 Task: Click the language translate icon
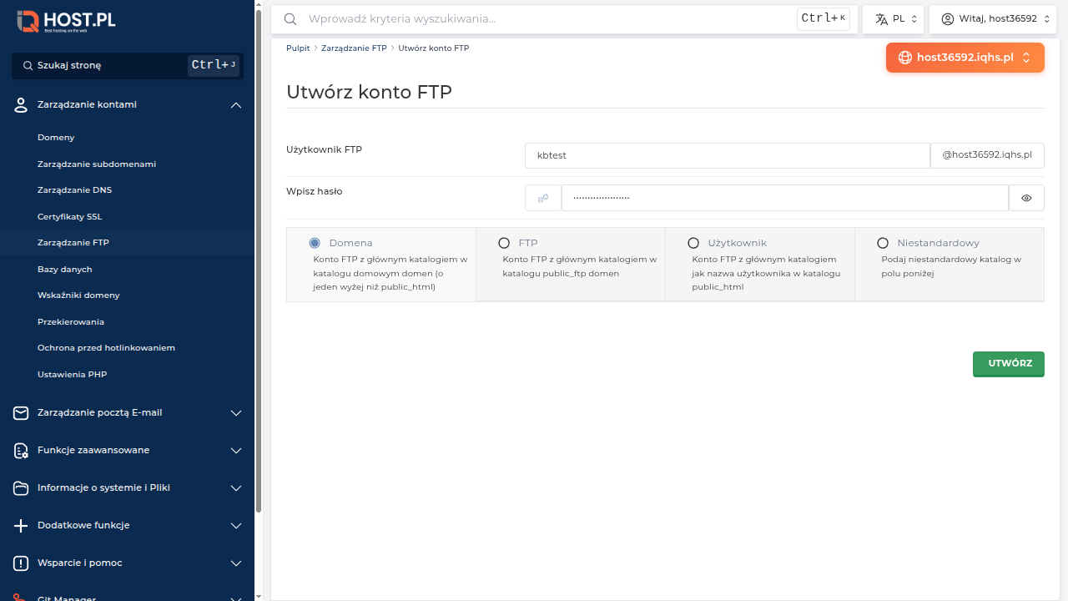881,18
